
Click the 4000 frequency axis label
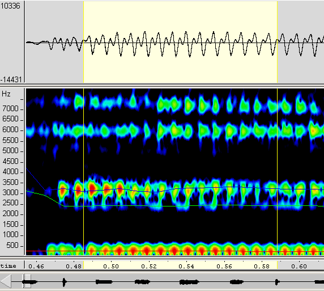[10, 171]
